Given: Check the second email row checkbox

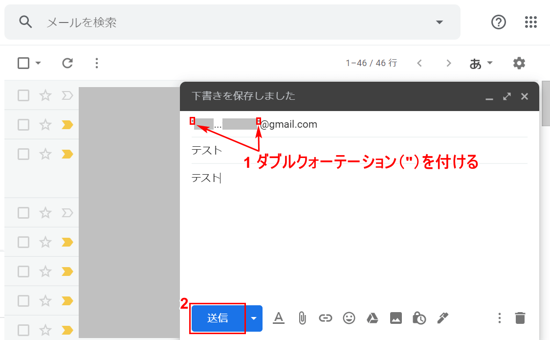Looking at the screenshot, I should click(x=23, y=125).
